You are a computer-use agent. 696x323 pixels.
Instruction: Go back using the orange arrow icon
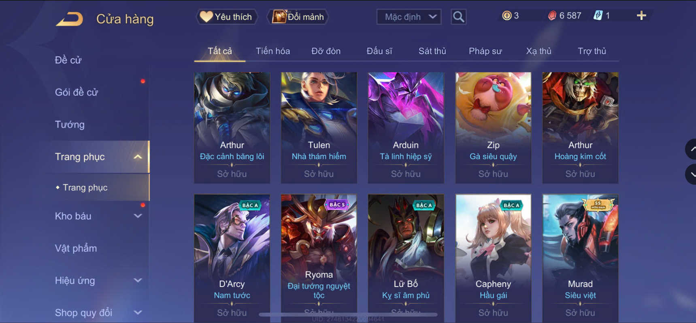click(69, 19)
